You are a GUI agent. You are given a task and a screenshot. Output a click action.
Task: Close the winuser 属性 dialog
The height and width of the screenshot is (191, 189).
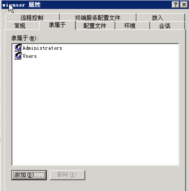coord(184,5)
